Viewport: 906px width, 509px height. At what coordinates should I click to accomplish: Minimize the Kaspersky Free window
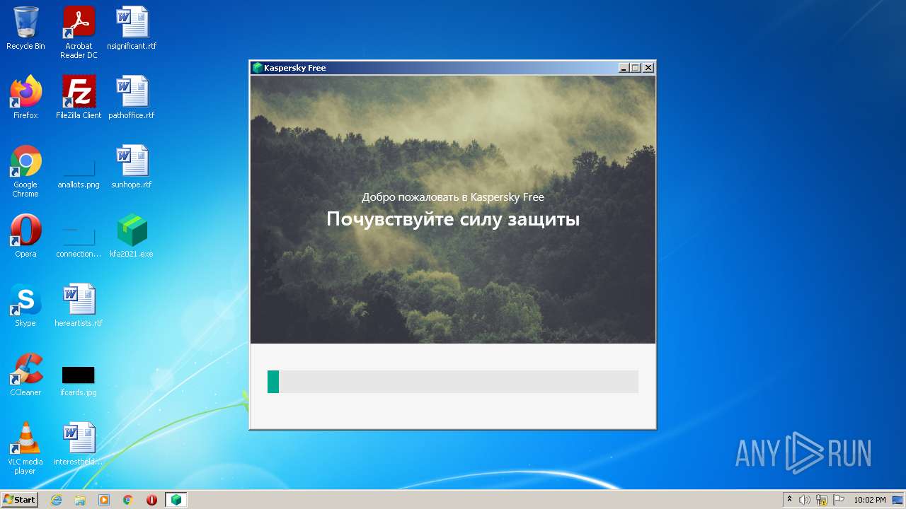[x=624, y=68]
